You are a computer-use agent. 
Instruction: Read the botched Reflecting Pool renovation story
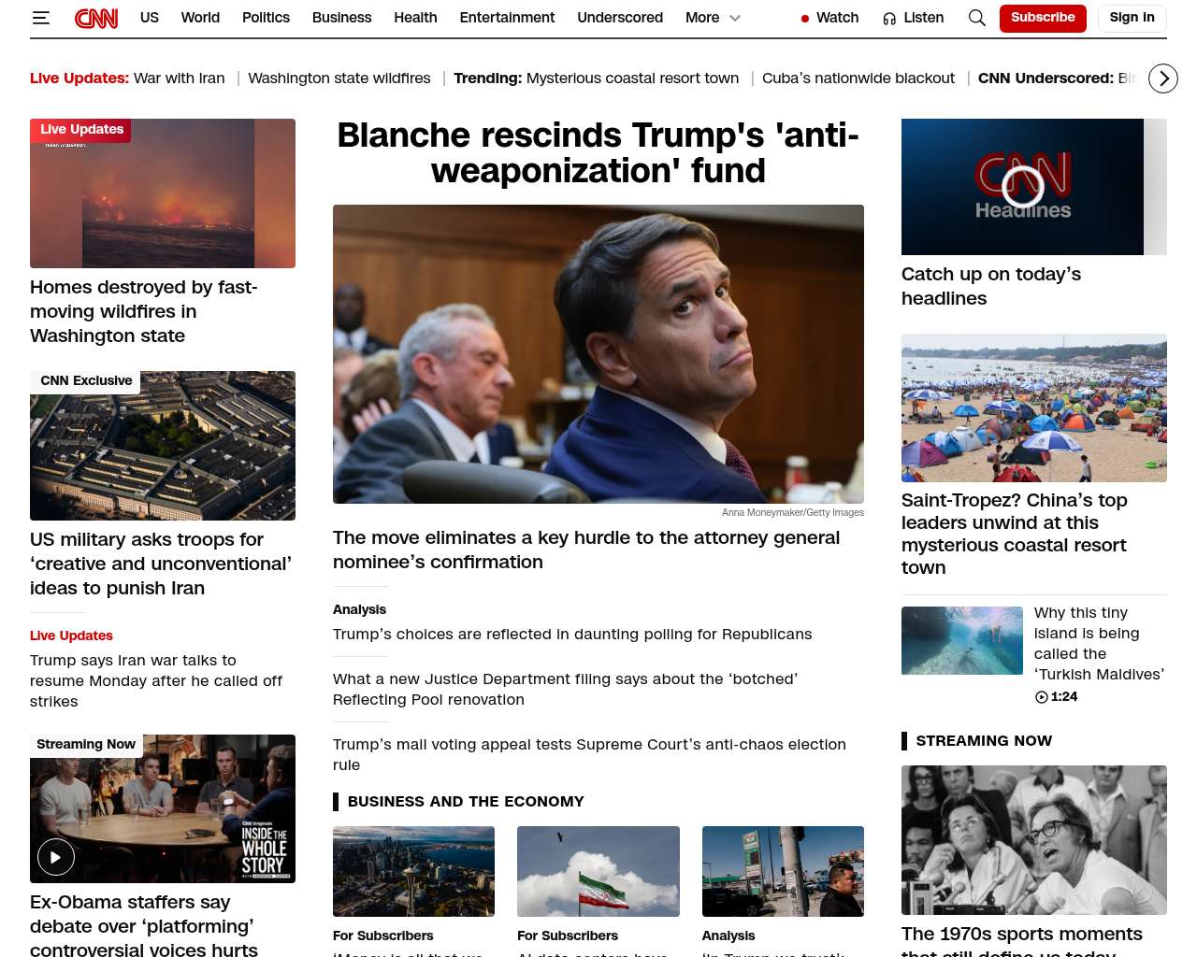coord(566,689)
